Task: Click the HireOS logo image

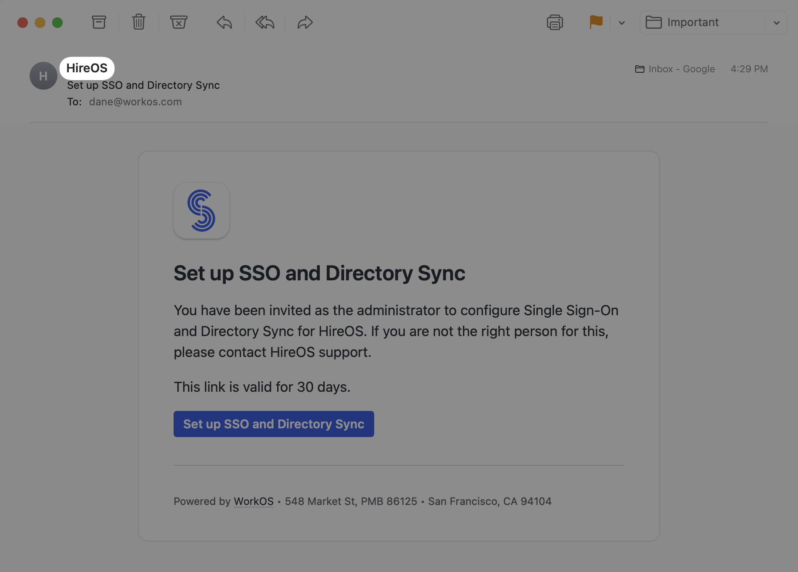Action: (201, 211)
